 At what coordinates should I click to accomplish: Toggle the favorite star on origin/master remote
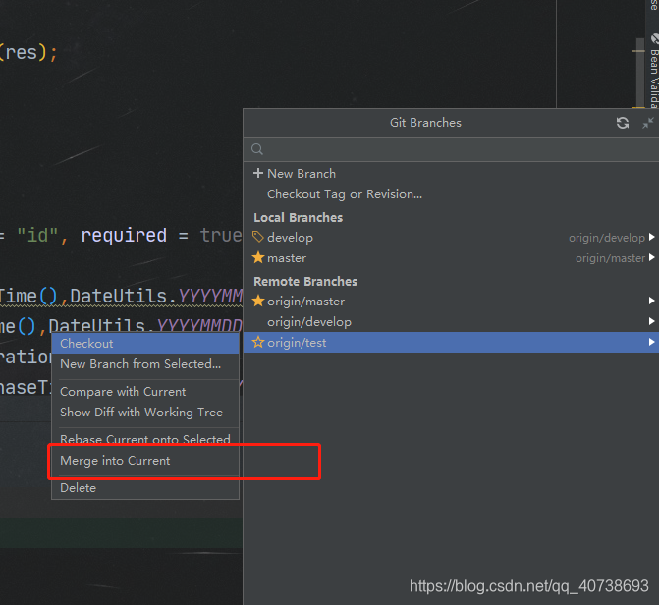(x=258, y=301)
